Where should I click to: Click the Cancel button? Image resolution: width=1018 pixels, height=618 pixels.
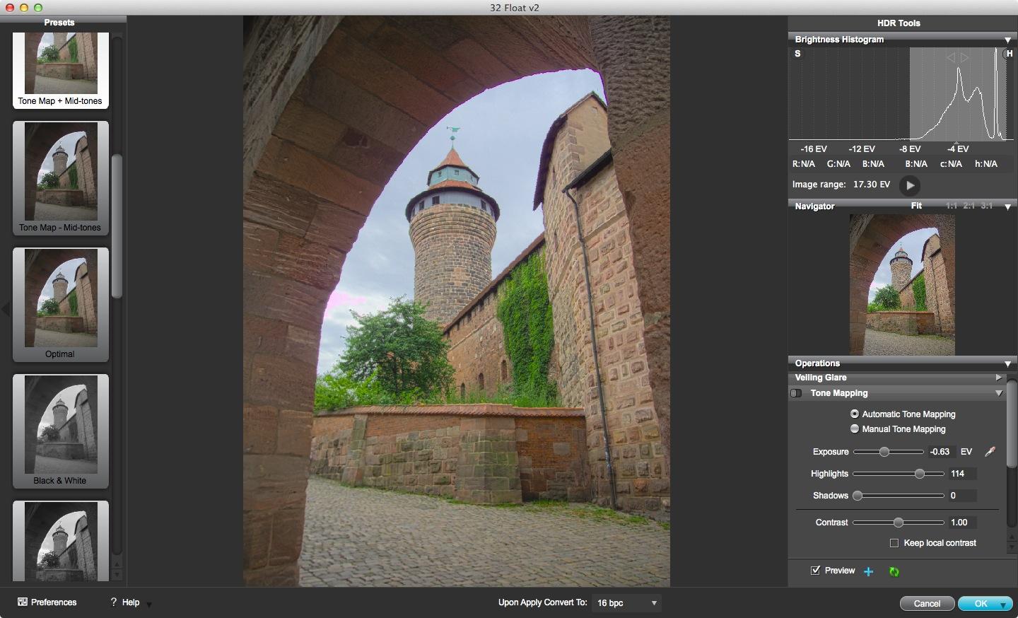[x=927, y=603]
